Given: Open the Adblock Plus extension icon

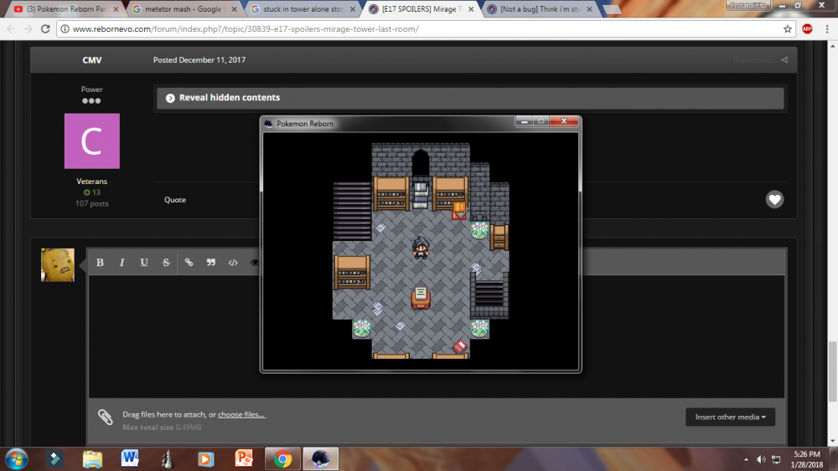Looking at the screenshot, I should pos(807,28).
